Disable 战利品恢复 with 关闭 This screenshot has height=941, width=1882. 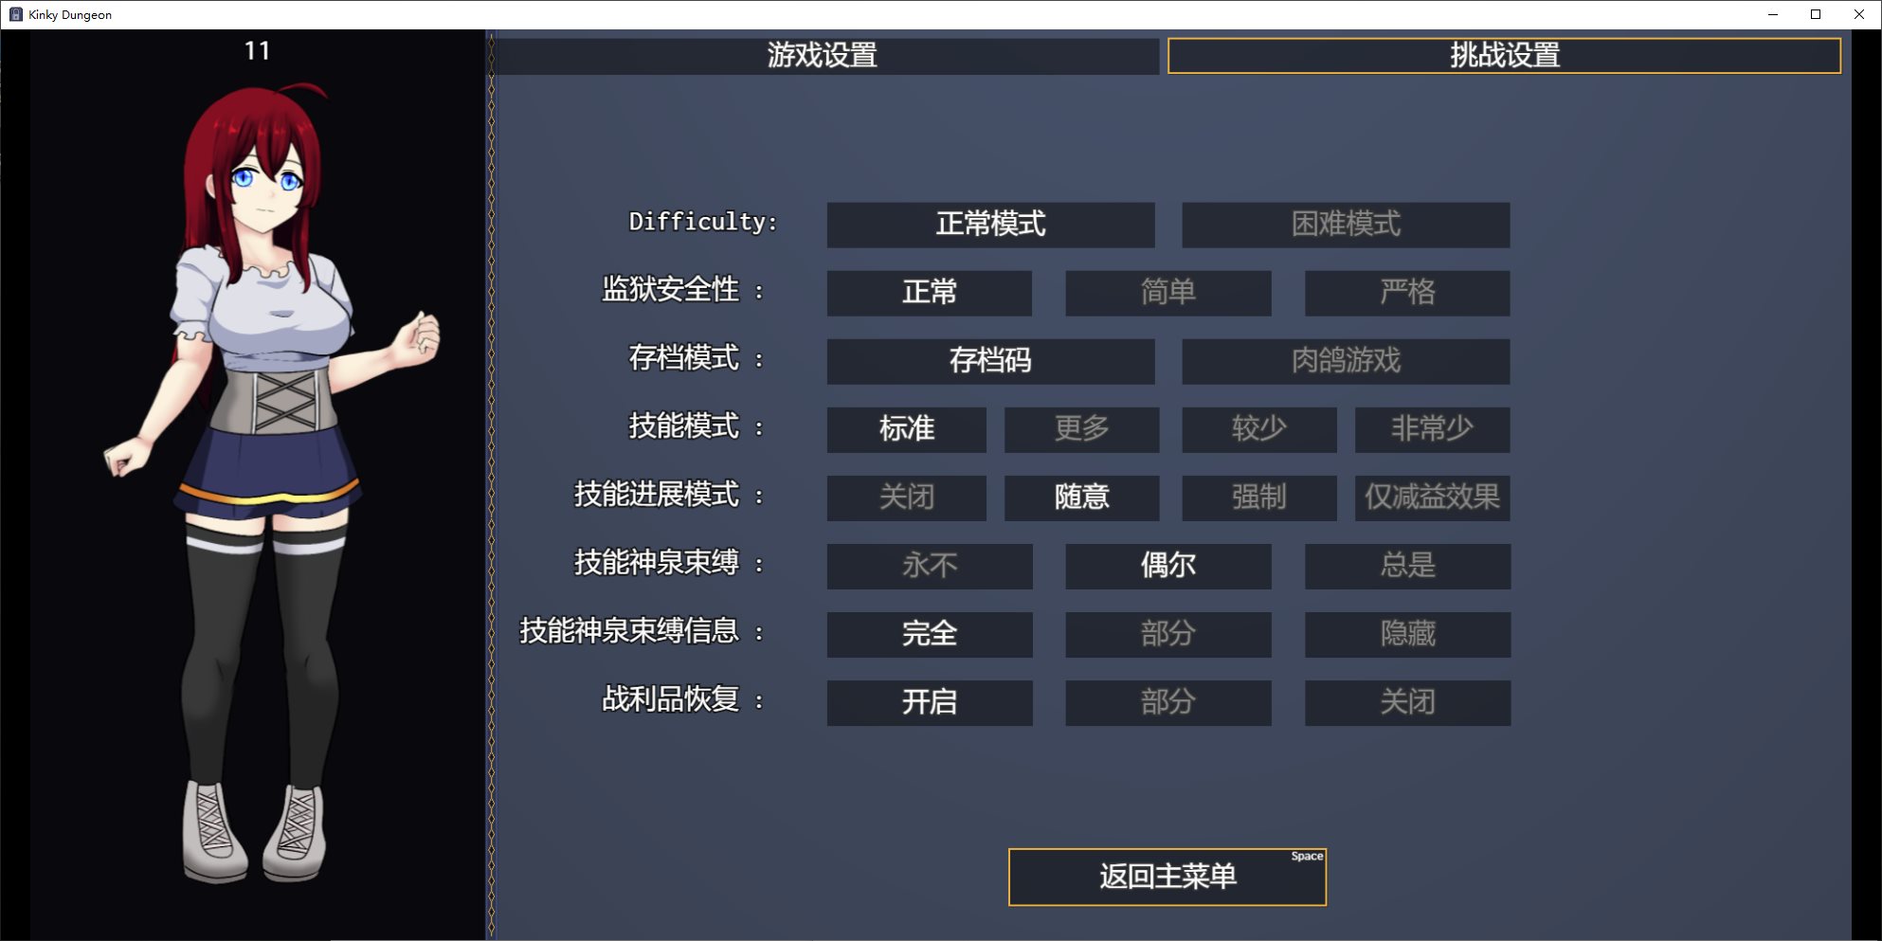tap(1407, 702)
